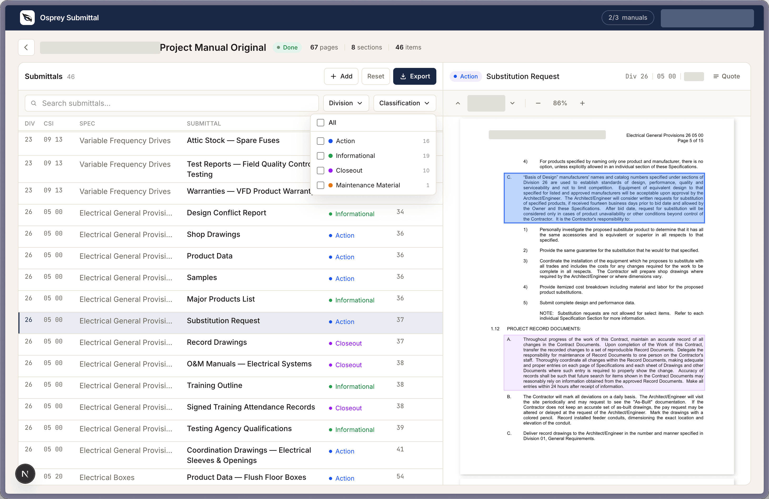Click the Osprey Submittal app name
This screenshot has height=499, width=769.
tap(69, 17)
